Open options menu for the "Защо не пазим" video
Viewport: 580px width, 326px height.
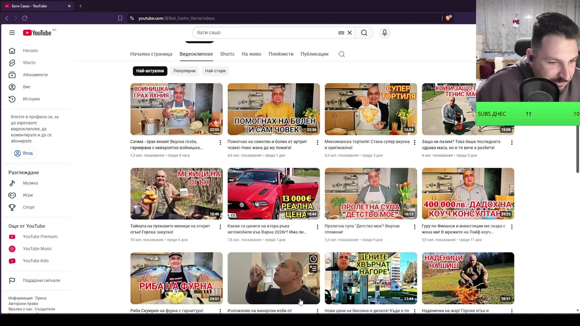512,142
